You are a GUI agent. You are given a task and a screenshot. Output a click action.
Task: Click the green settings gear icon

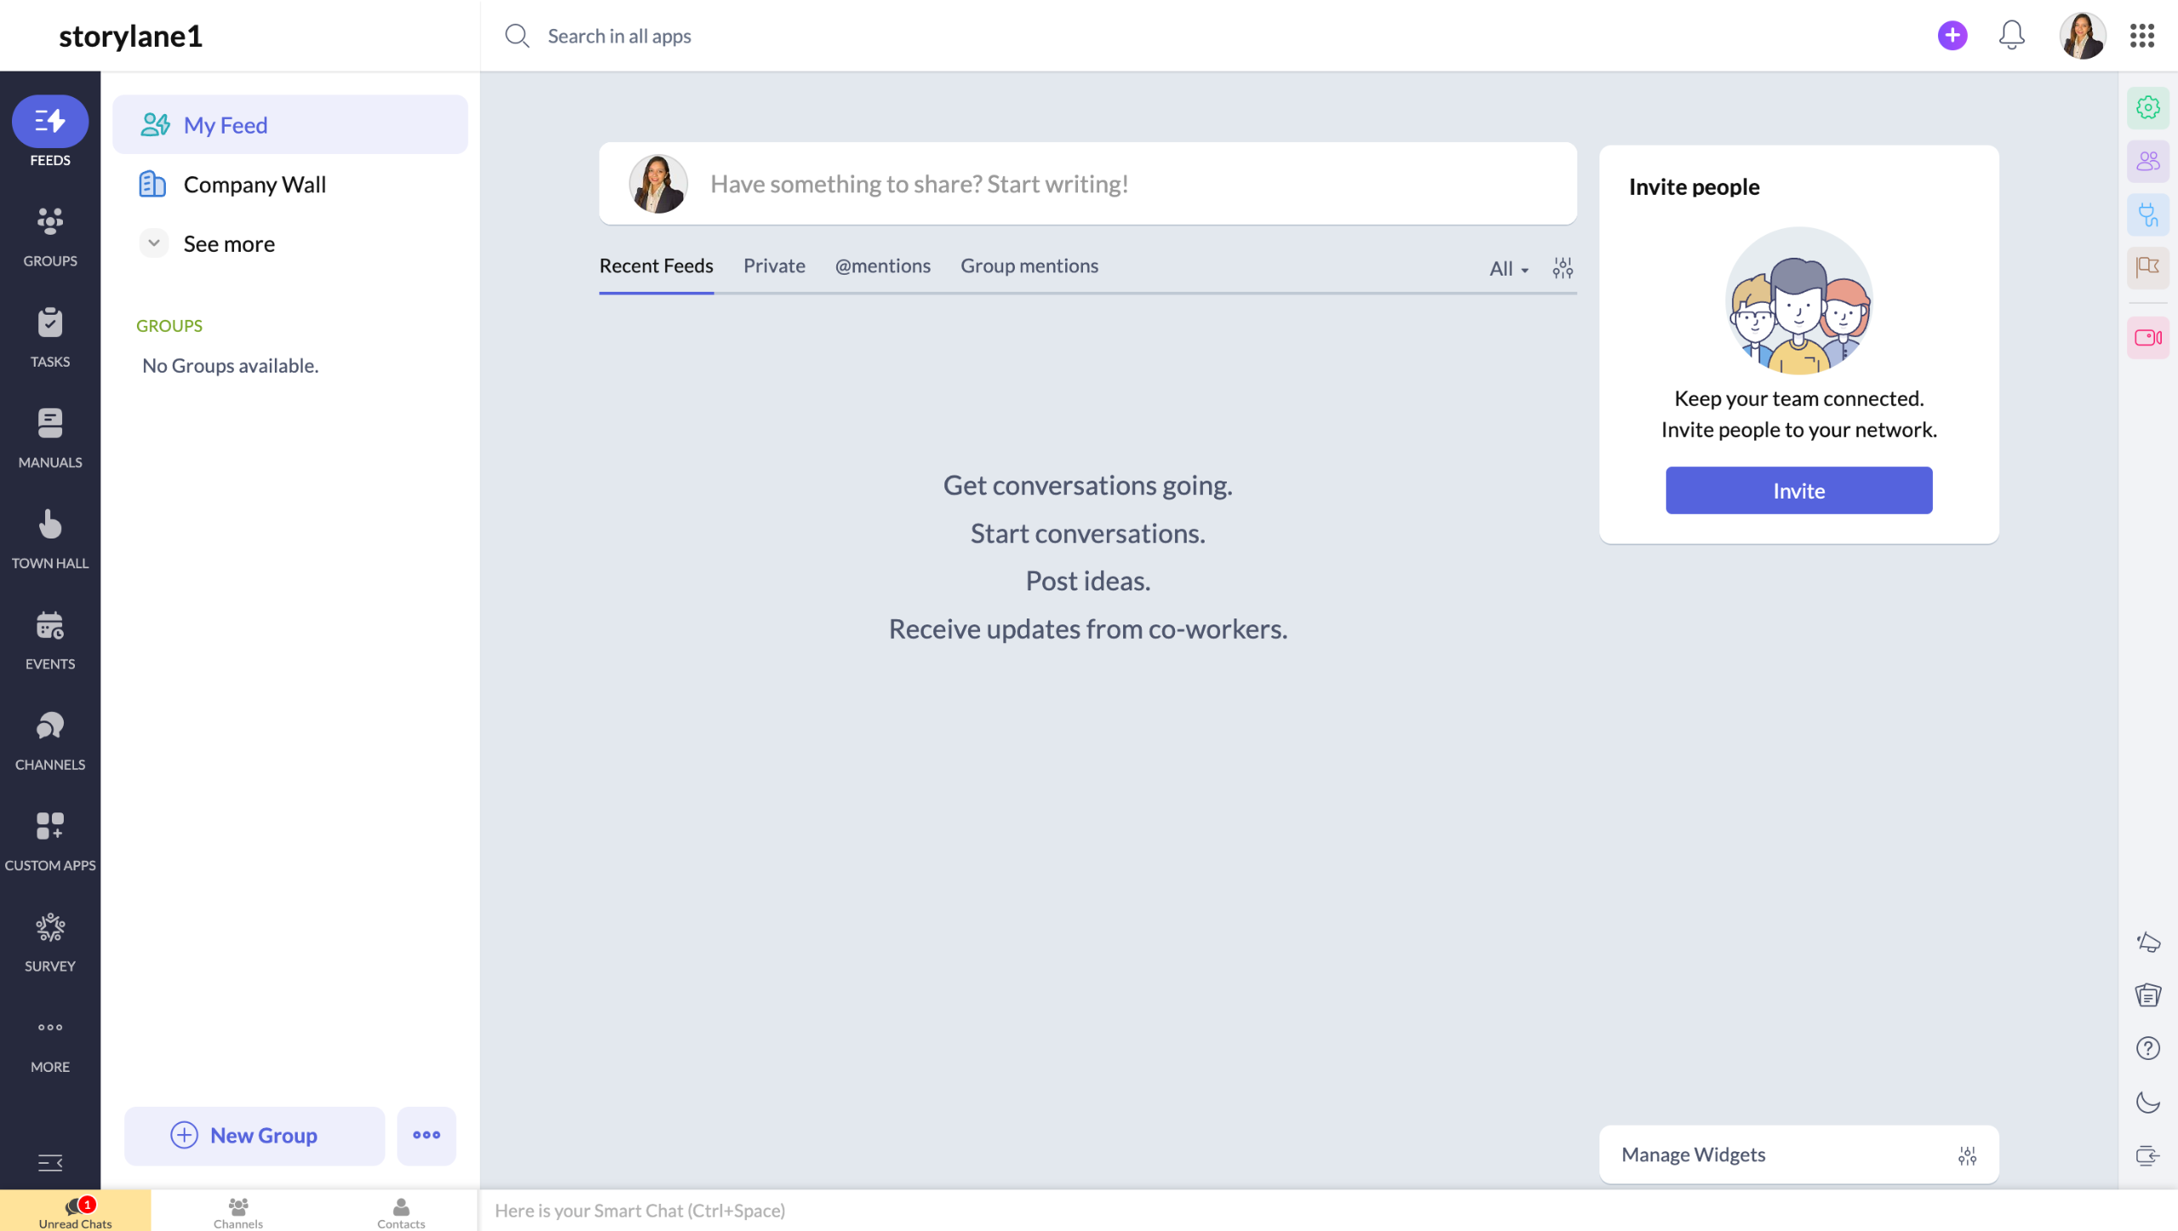point(2147,108)
